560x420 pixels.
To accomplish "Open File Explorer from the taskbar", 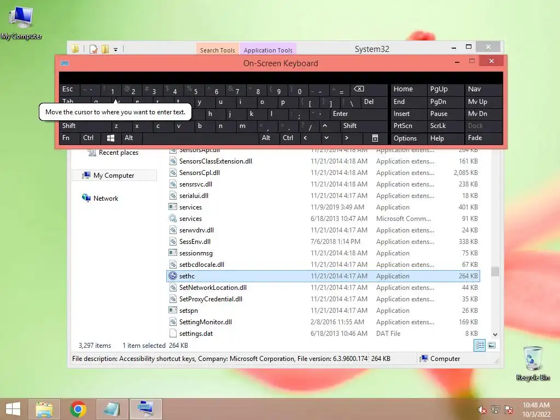I will (x=44, y=409).
